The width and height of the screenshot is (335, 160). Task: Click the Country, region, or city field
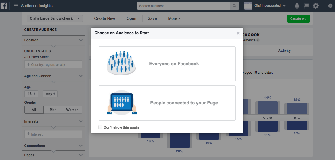[53, 64]
